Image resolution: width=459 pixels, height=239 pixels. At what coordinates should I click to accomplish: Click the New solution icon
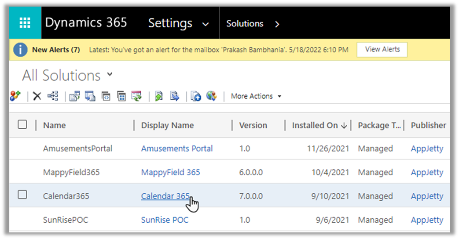pyautogui.click(x=15, y=96)
